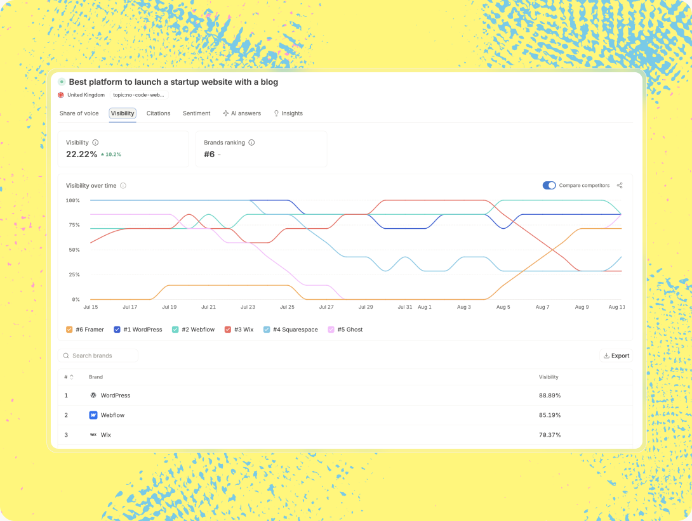The height and width of the screenshot is (521, 692).
Task: Open the Sentiment tab
Action: 196,113
